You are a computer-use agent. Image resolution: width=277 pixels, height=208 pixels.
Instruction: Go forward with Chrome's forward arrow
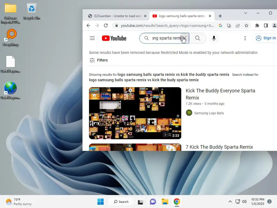click(97, 25)
